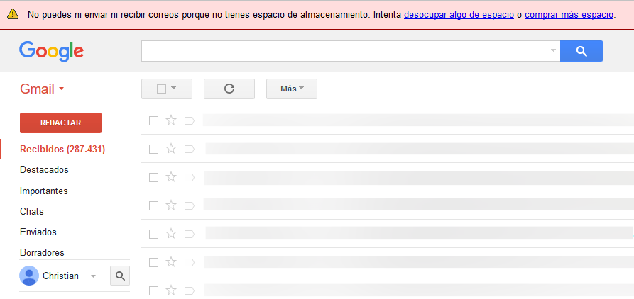The width and height of the screenshot is (634, 299).
Task: Open the Más dropdown menu
Action: click(292, 89)
